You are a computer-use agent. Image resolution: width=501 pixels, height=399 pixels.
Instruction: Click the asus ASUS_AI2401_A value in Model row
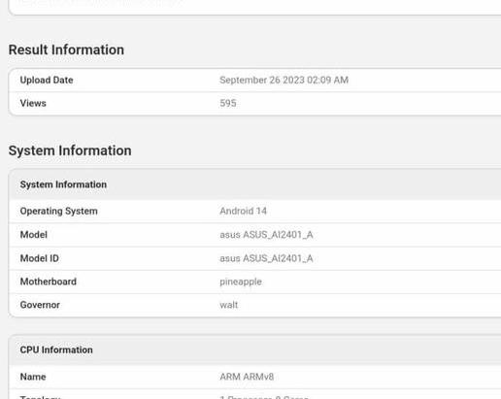[x=266, y=235]
